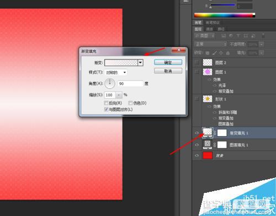The height and width of the screenshot is (216, 276).
Task: Open the 不透明度 opacity dropdown arrow
Action: click(x=262, y=44)
